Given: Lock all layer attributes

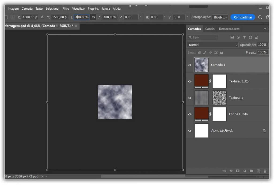Looking at the screenshot, I should pos(221,52).
